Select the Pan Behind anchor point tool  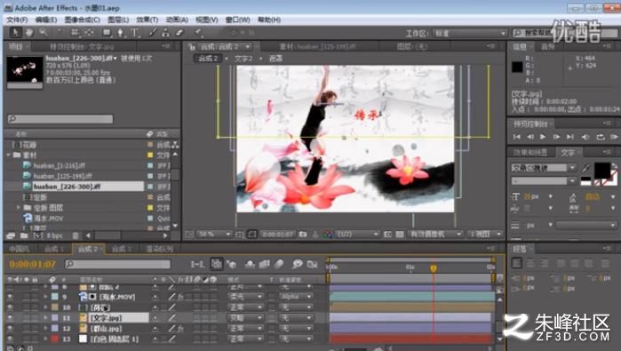pyautogui.click(x=90, y=33)
